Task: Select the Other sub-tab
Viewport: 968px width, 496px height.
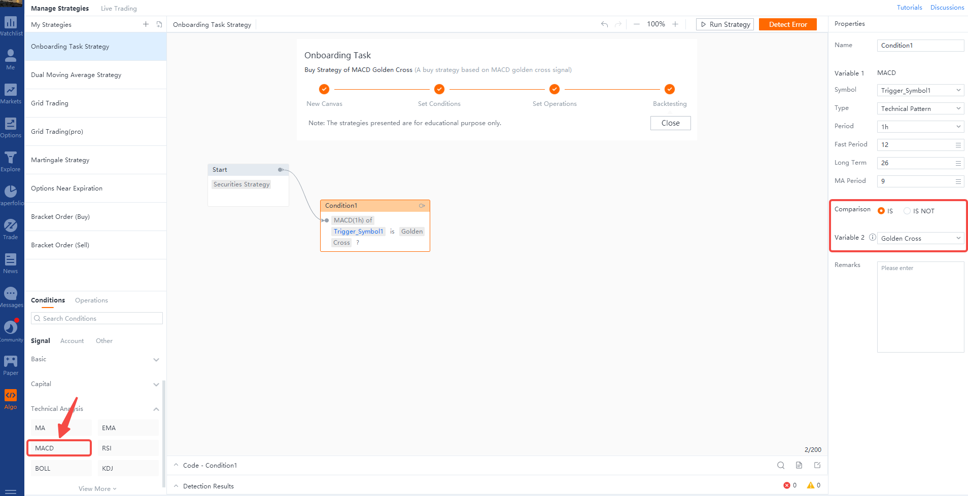Action: pyautogui.click(x=104, y=340)
